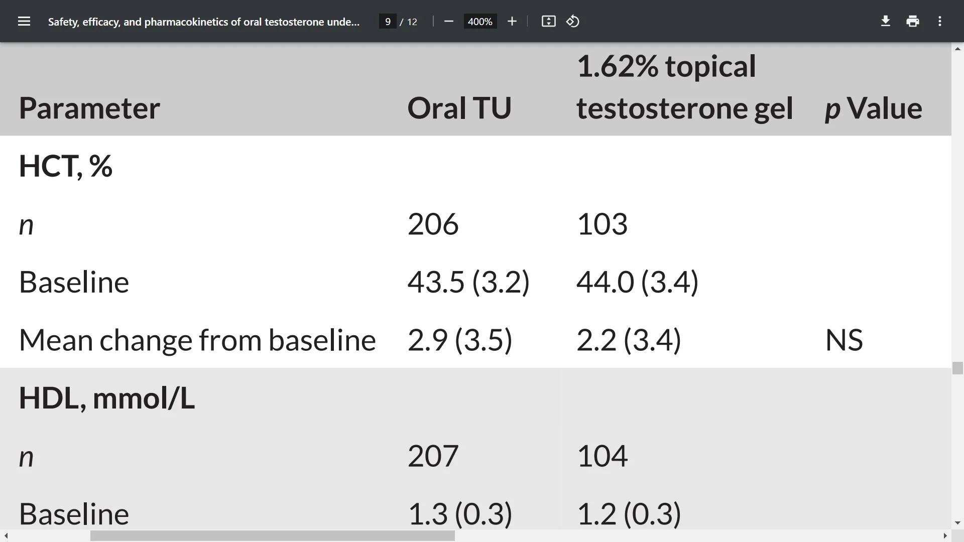Rotate the document counterclockwise
Image resolution: width=964 pixels, height=542 pixels.
point(573,22)
